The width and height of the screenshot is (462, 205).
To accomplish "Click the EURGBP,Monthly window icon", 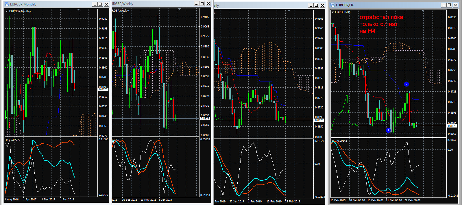I will click(x=7, y=4).
